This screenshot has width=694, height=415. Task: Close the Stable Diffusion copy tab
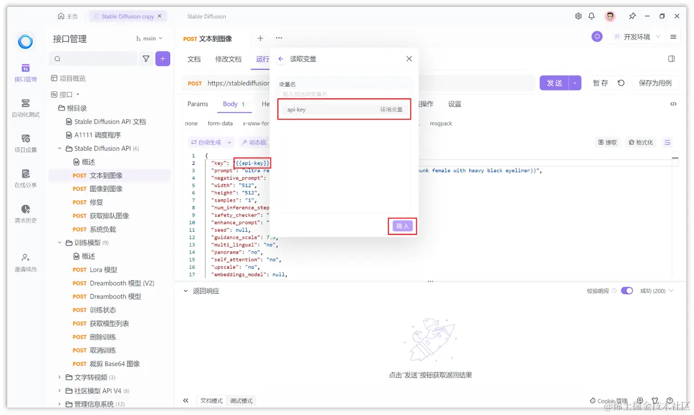click(159, 16)
